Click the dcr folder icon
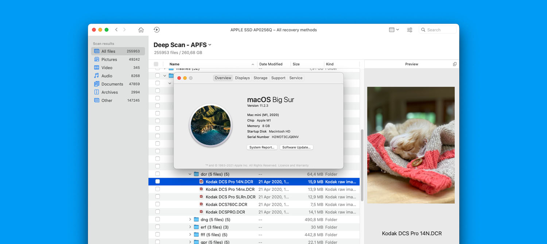This screenshot has height=244, width=547. (x=196, y=174)
